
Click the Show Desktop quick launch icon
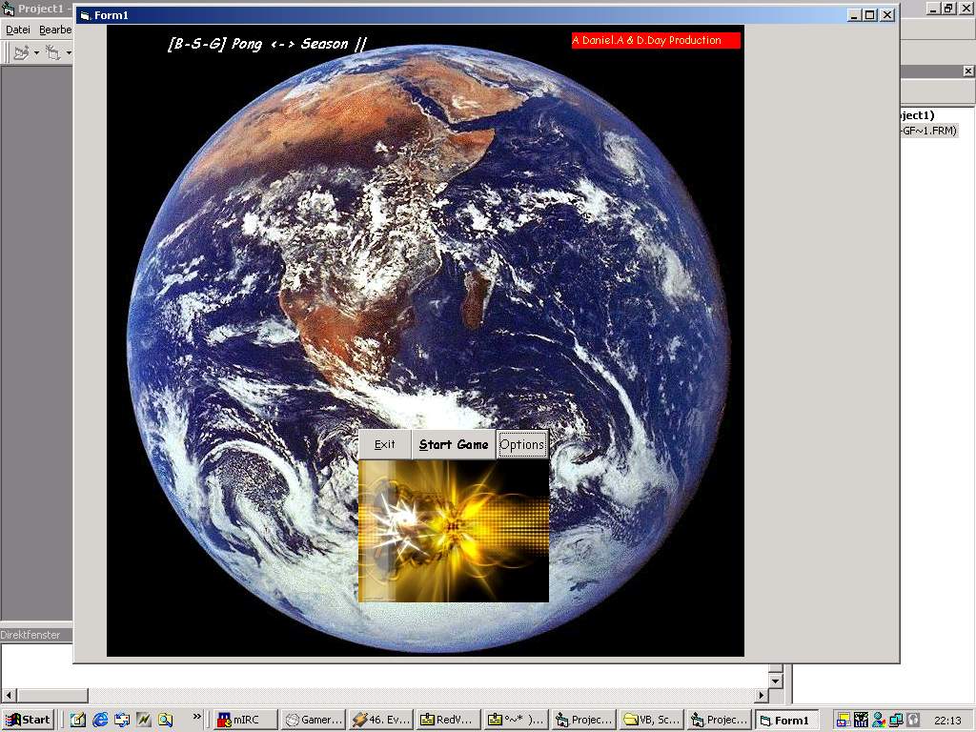[78, 720]
